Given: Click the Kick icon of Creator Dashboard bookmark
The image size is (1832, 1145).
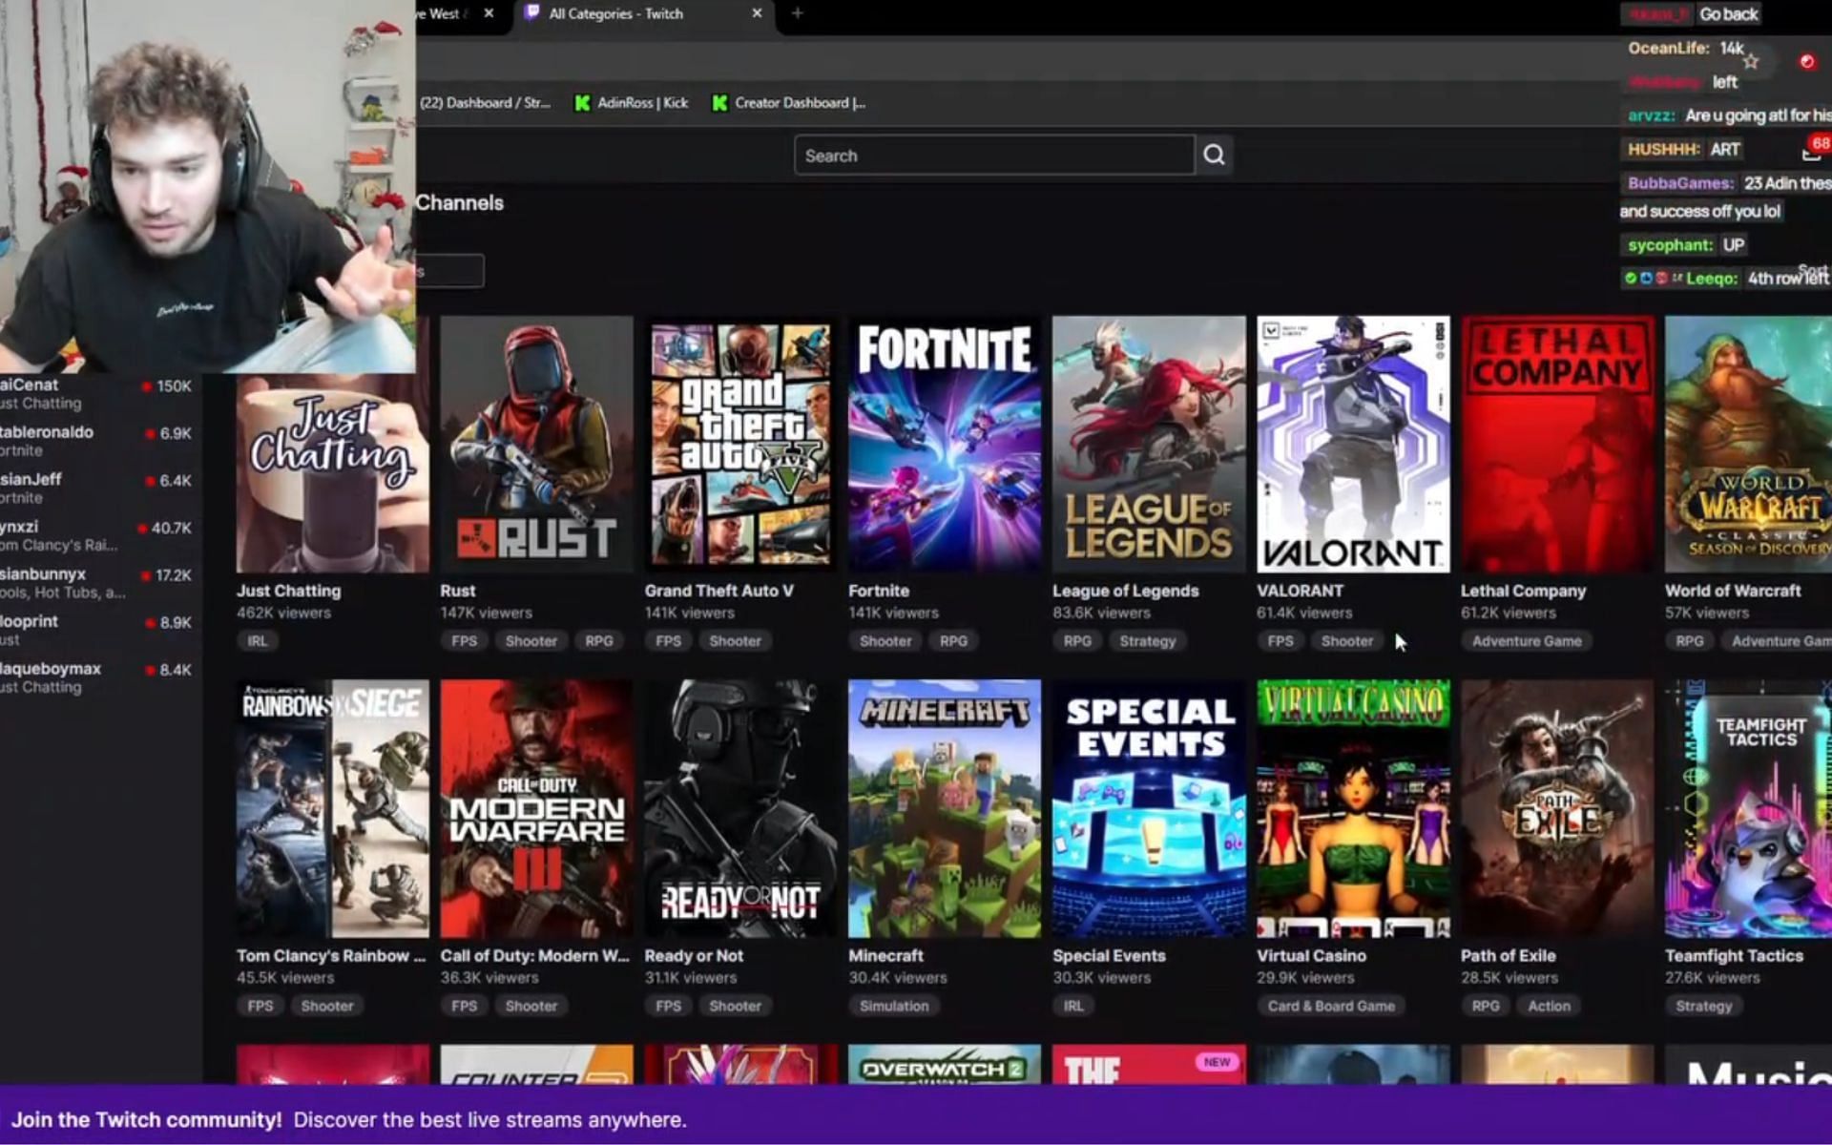Looking at the screenshot, I should (x=719, y=103).
